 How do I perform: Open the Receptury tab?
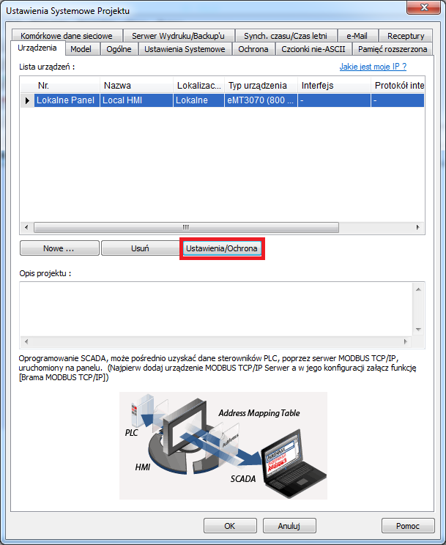(x=406, y=35)
